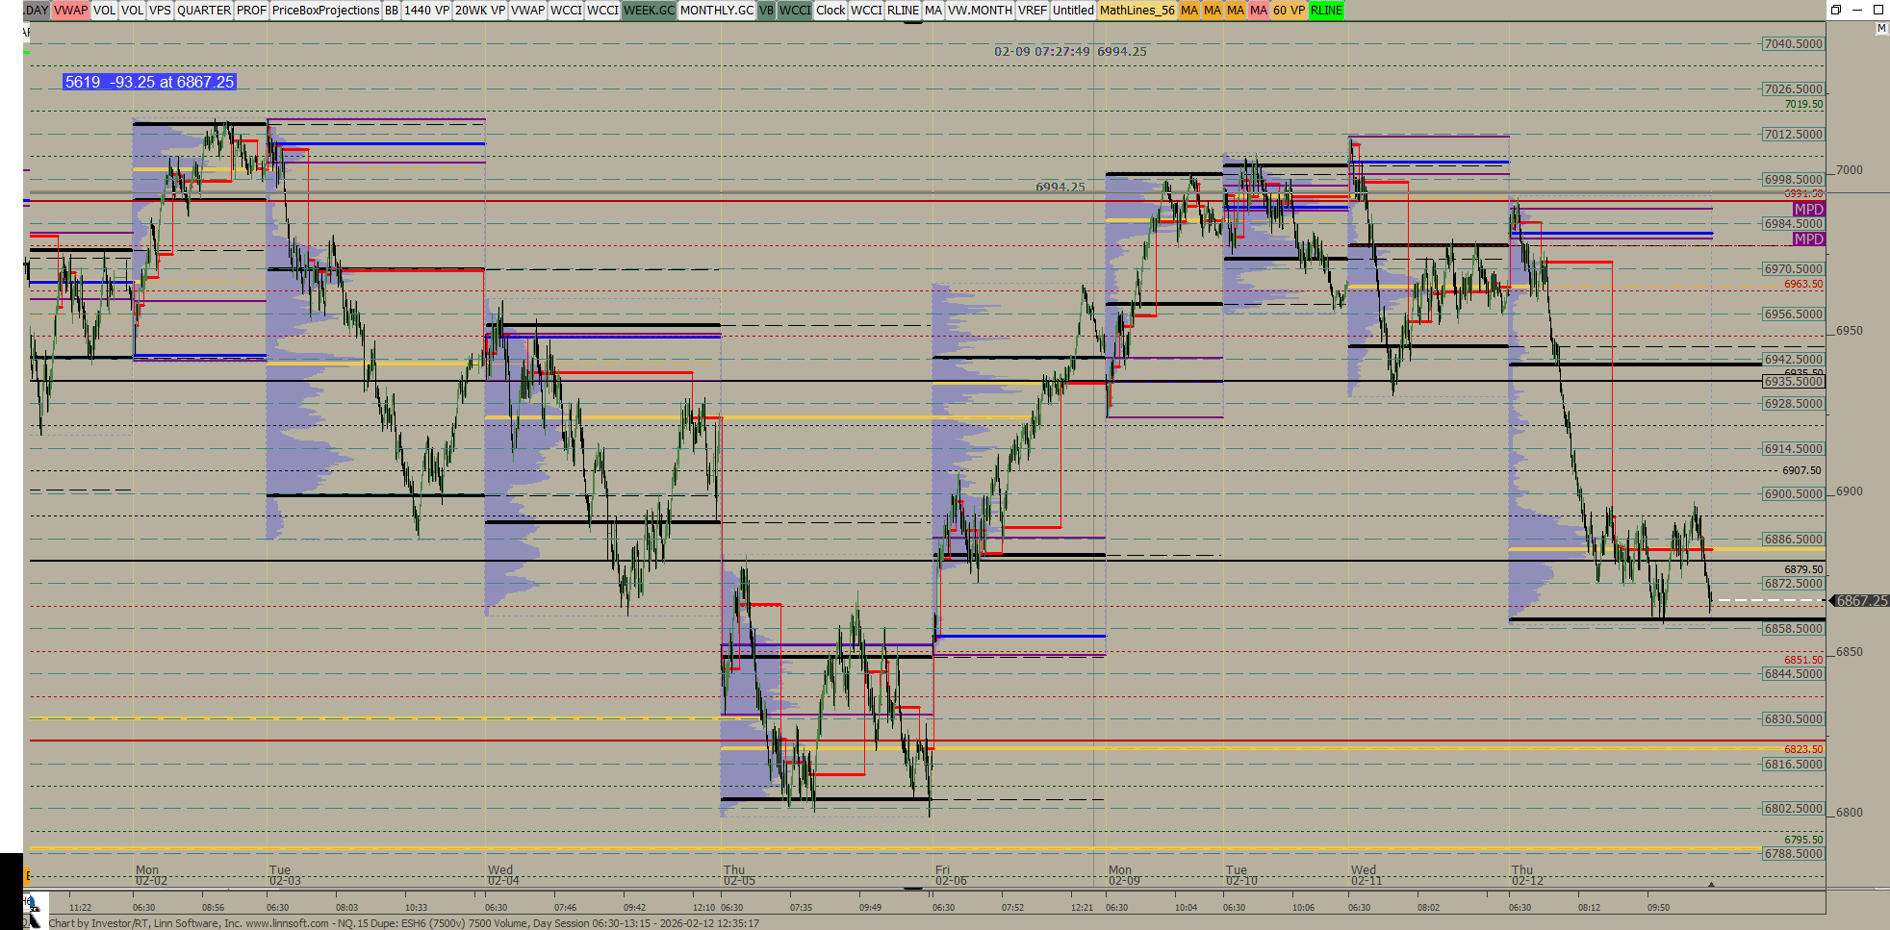Click the 6867.25 current price tag

pos(1861,601)
